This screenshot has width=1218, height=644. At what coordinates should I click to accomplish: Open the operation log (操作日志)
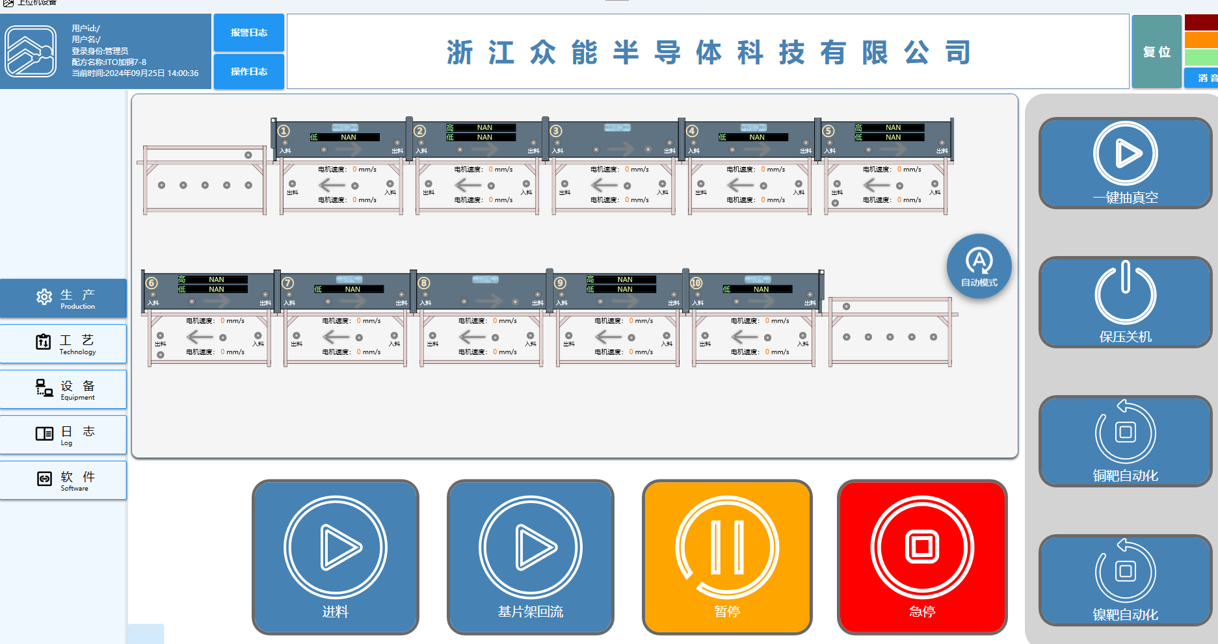[249, 71]
